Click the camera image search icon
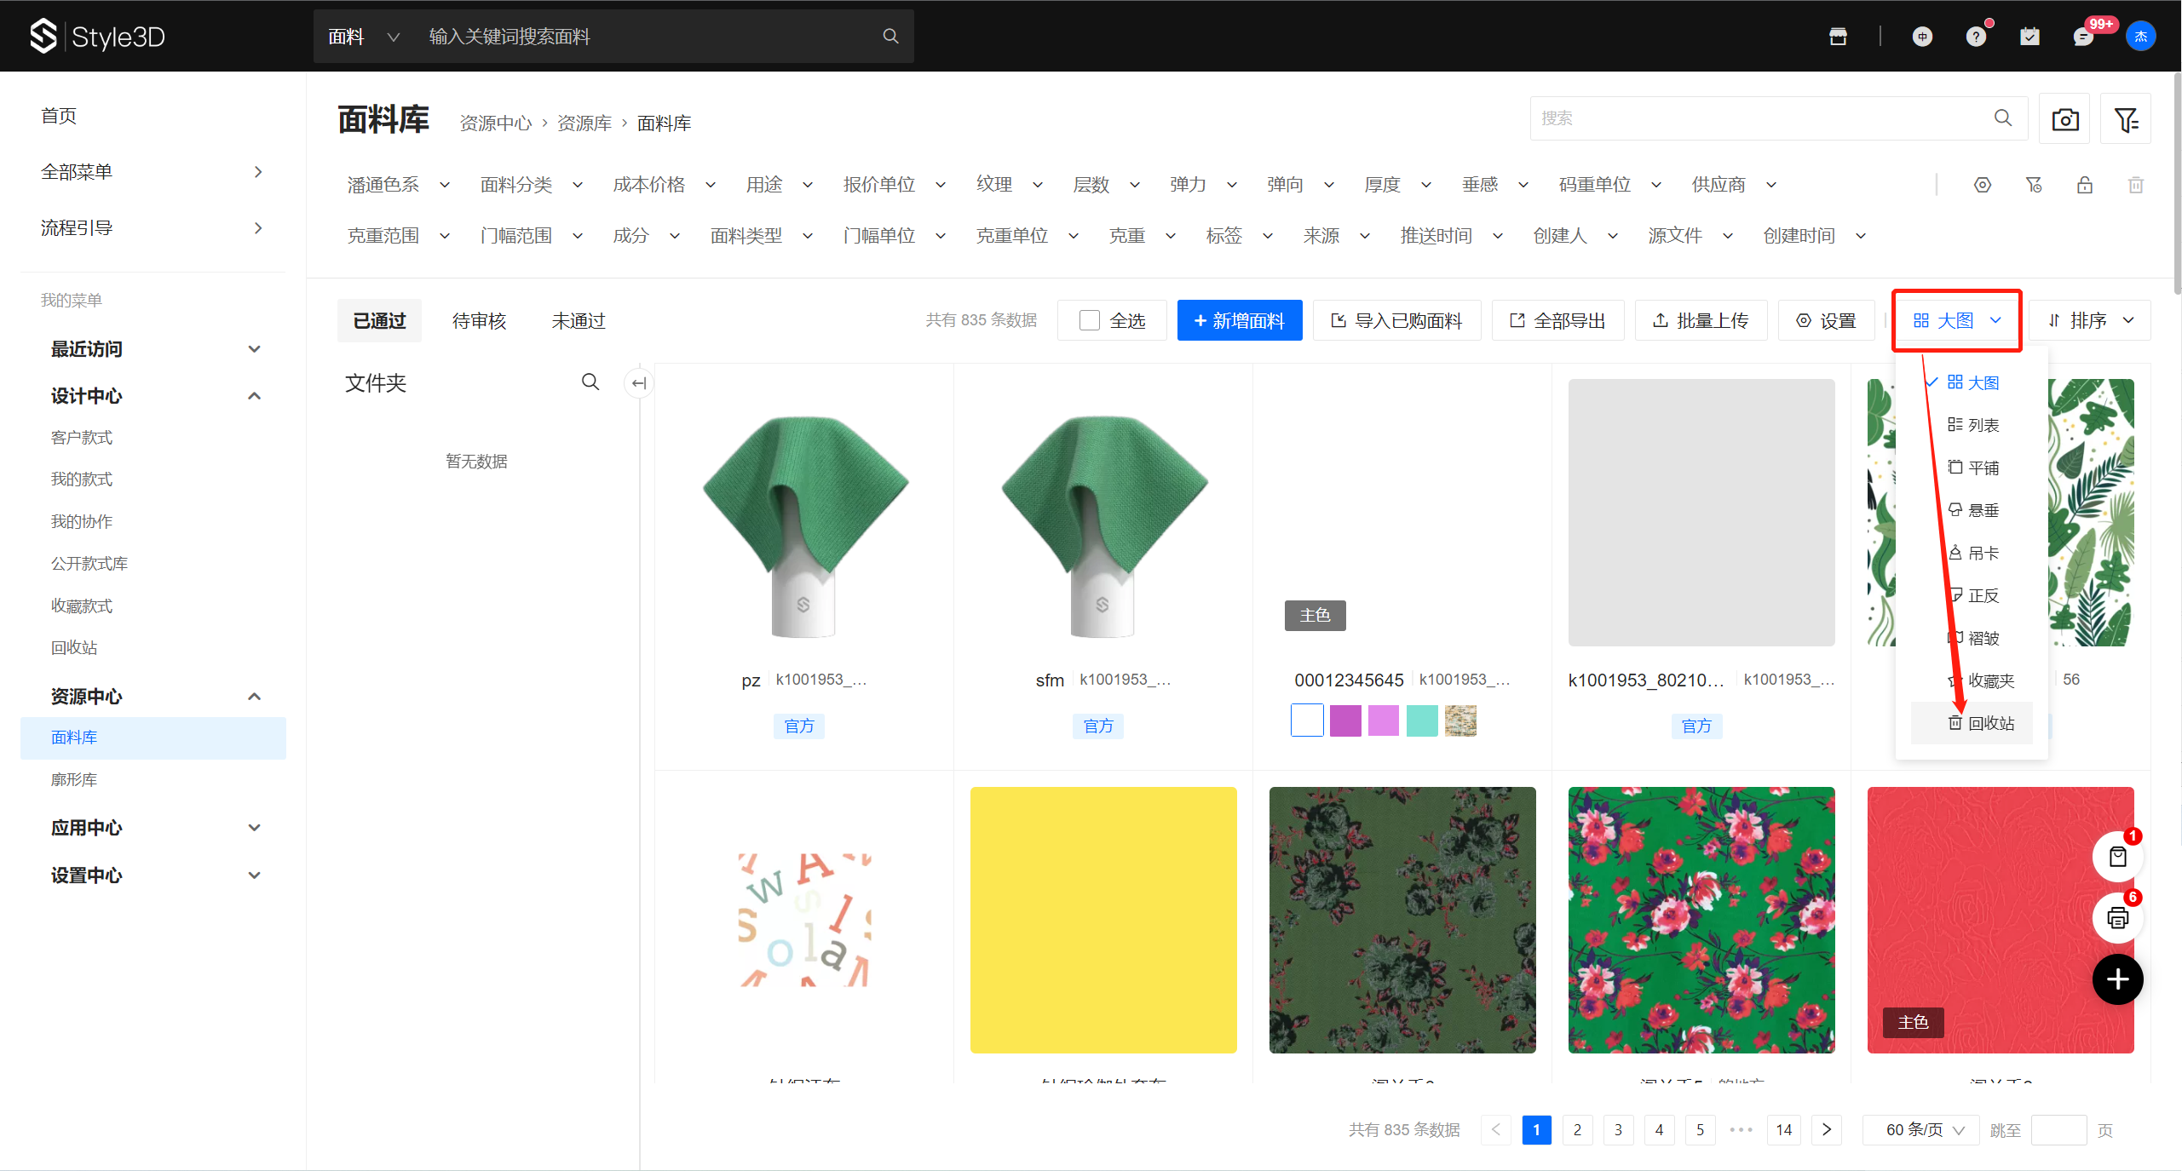 click(2065, 119)
